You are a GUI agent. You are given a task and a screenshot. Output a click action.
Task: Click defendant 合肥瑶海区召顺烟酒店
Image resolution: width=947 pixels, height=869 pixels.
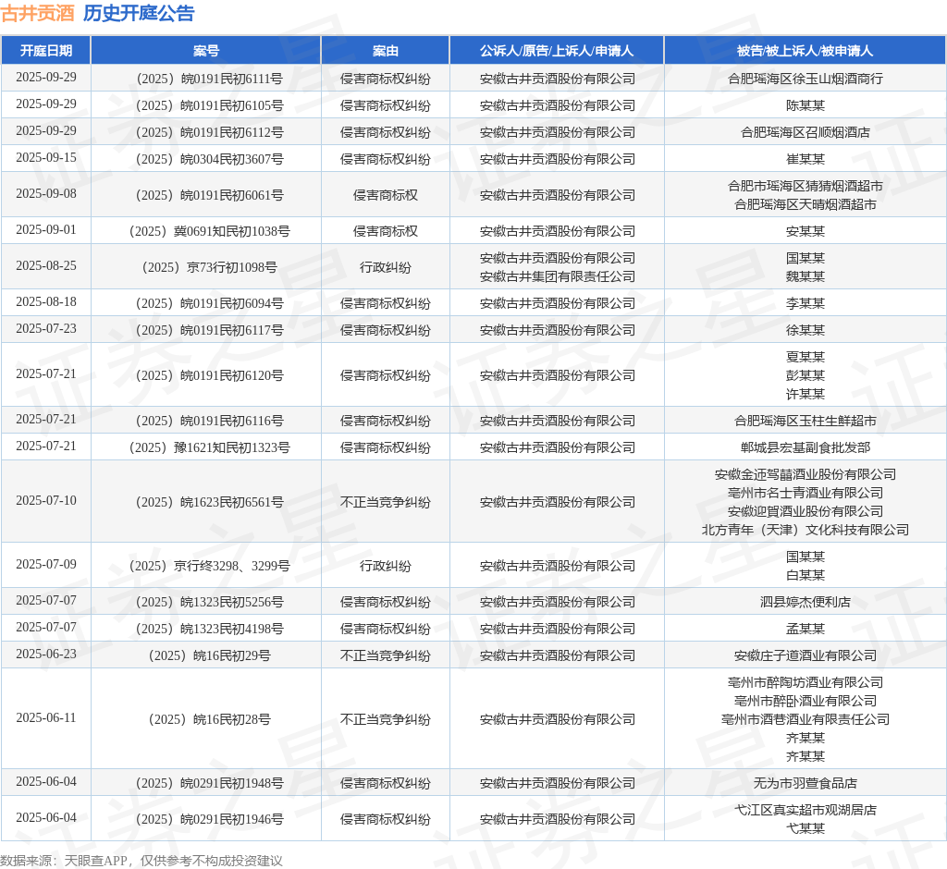coord(806,132)
